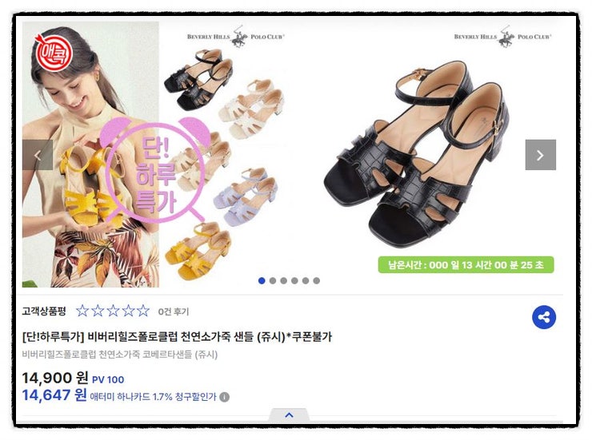Click the Beverly Hills Polo Club logo at right
Viewport: 592px width, 440px height.
[x=502, y=37]
